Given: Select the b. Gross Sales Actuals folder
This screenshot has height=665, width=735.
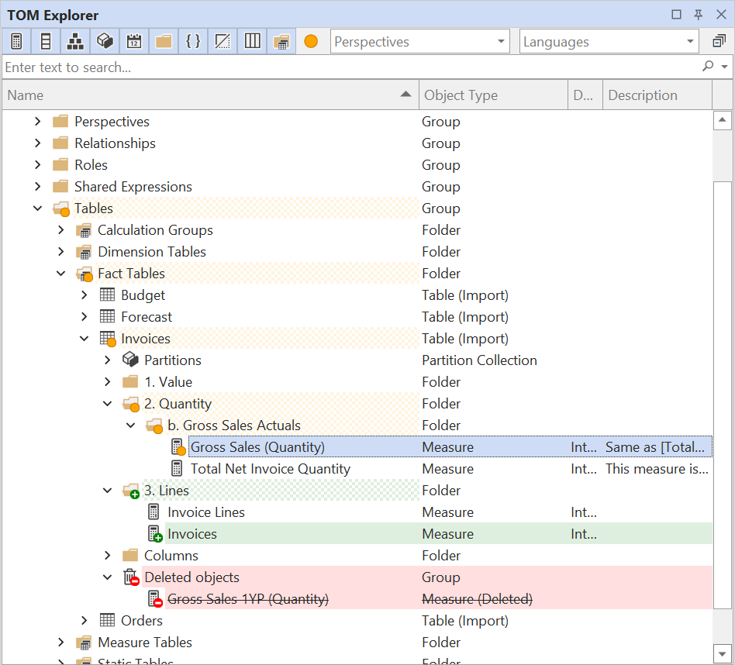Looking at the screenshot, I should pos(234,426).
